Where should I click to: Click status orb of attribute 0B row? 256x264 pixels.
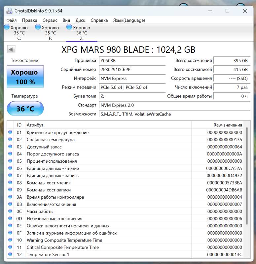tap(10, 204)
